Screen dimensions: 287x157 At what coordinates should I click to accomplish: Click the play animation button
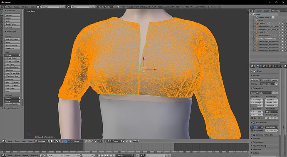click(x=108, y=155)
